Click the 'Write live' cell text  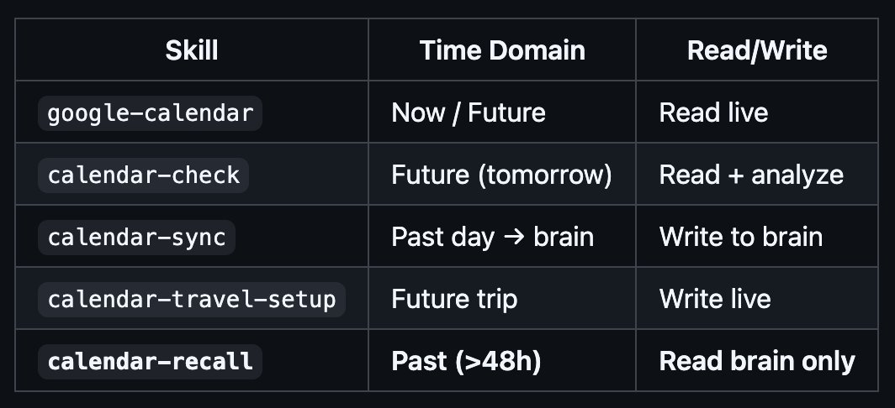[715, 299]
